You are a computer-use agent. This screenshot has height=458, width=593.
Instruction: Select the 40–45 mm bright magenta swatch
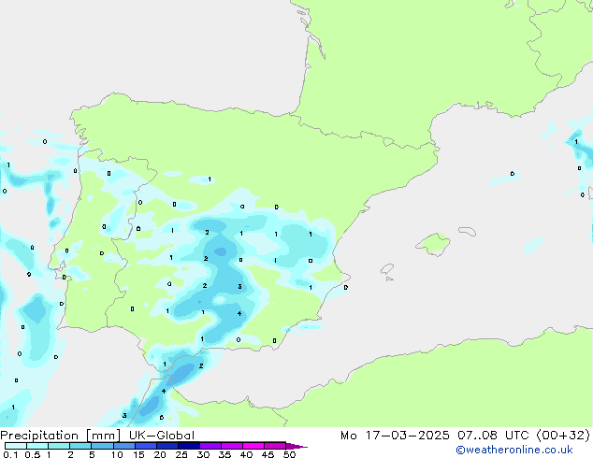tap(253, 446)
